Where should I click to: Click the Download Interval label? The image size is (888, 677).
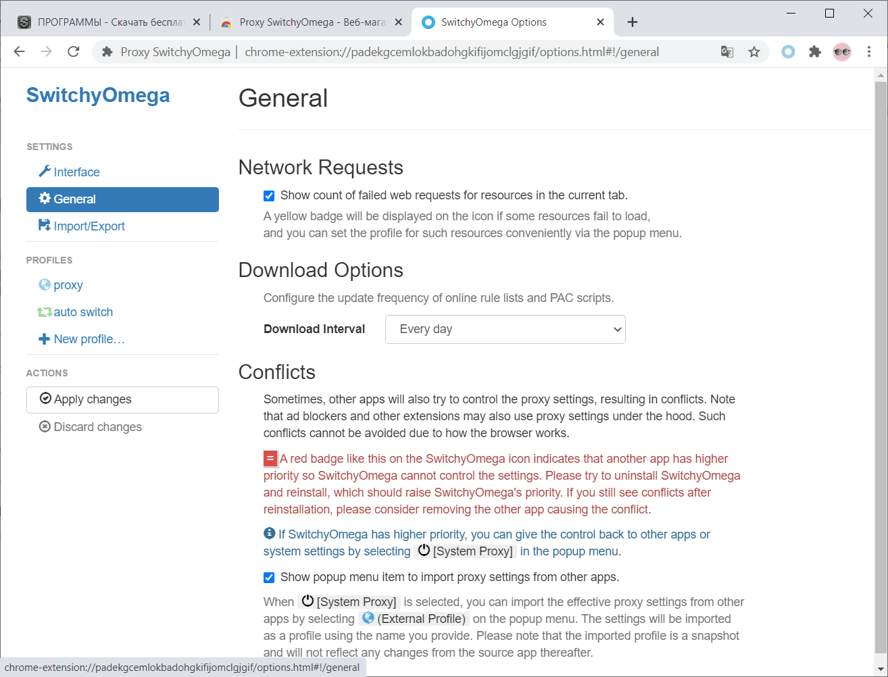coord(314,329)
